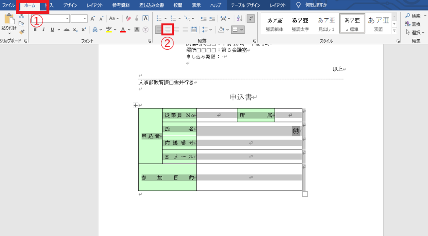Apply the 強調斜体 style
Image resolution: width=428 pixels, height=236 pixels.
275,24
